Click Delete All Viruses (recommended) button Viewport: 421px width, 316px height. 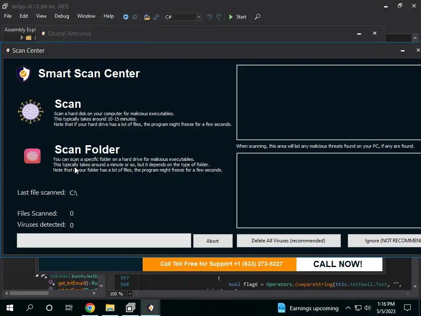pyautogui.click(x=288, y=240)
